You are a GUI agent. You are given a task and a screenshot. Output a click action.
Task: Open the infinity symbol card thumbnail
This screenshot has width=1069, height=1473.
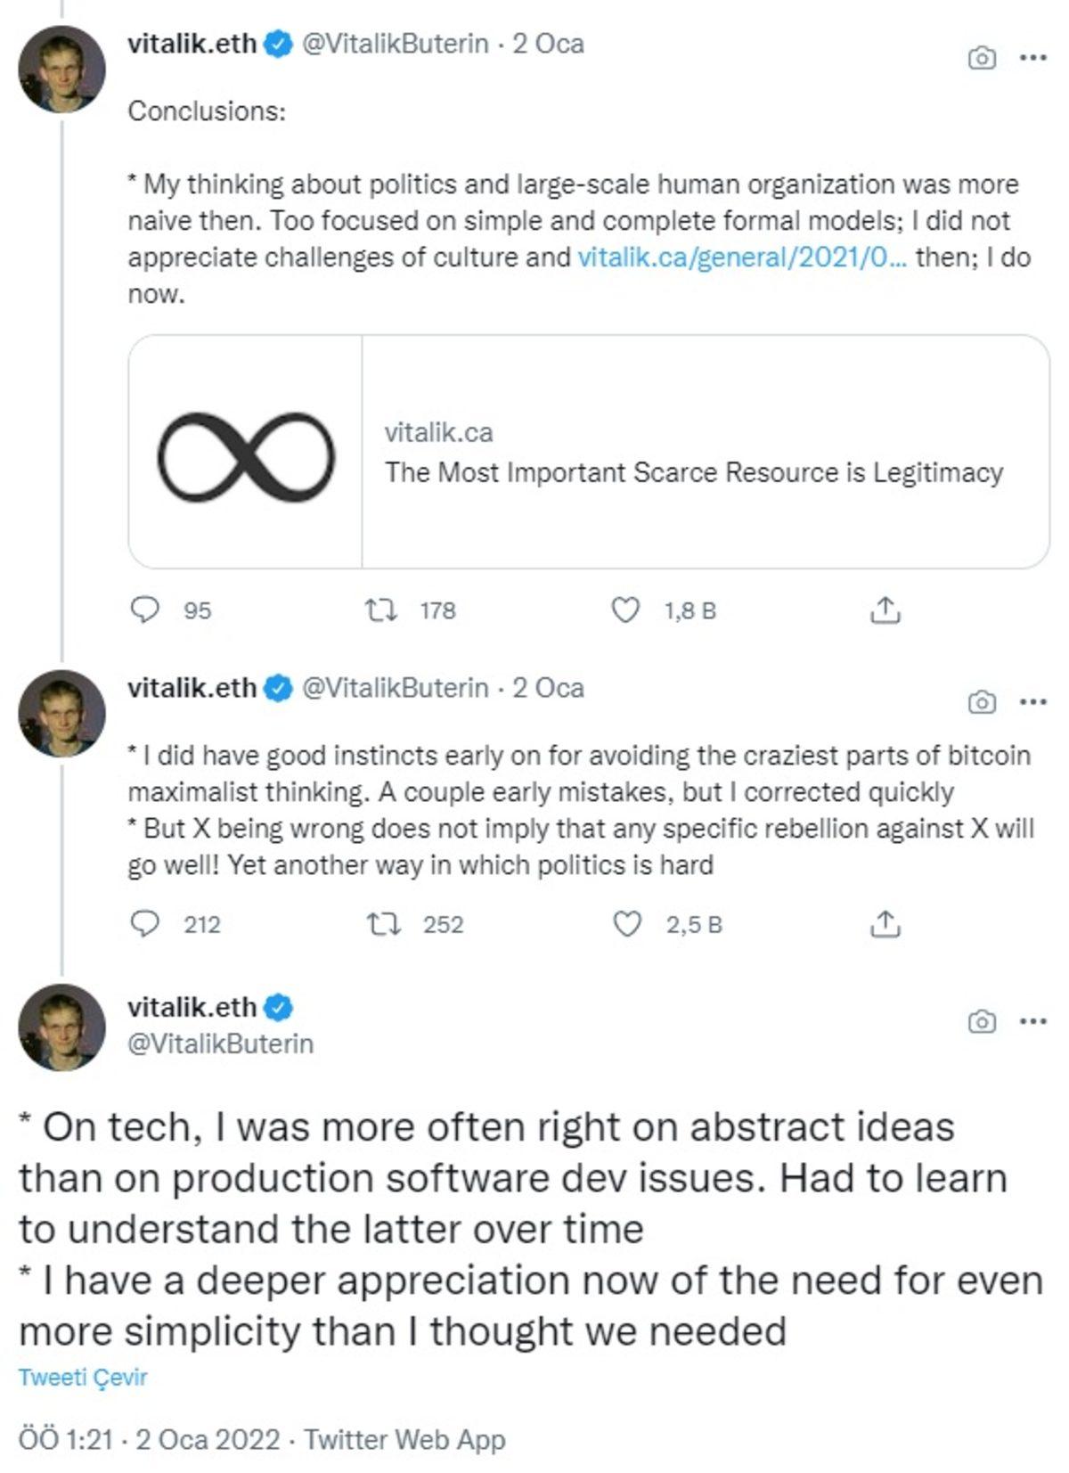click(x=246, y=453)
